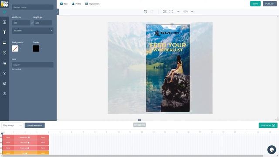Select the FEED YOUR headline text on banner
This screenshot has height=157, width=279.
[x=168, y=45]
